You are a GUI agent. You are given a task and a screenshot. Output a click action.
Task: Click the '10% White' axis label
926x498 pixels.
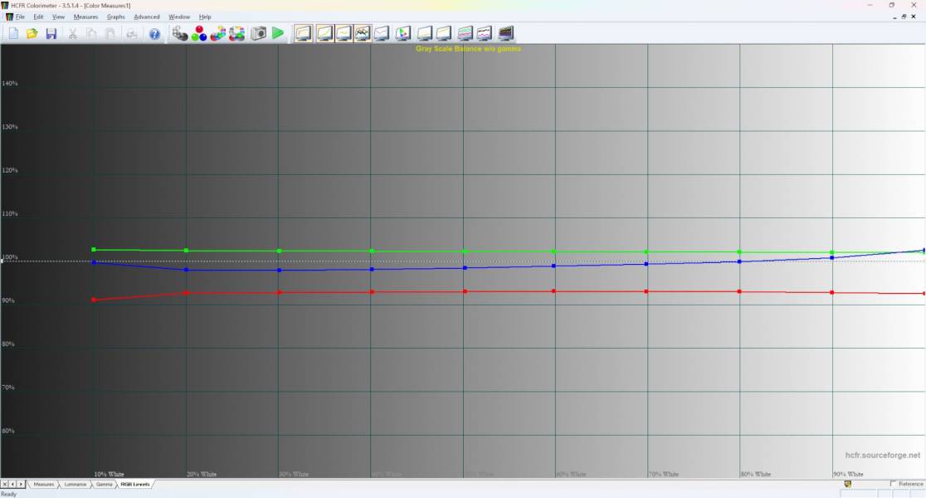[x=110, y=474]
